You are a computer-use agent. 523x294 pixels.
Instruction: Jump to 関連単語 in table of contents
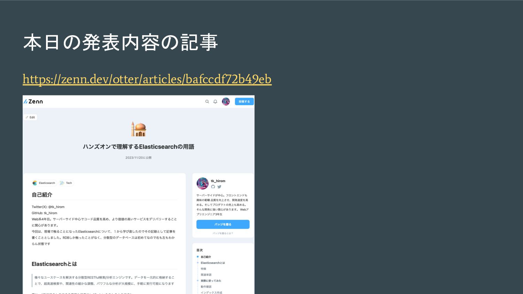tap(206, 275)
